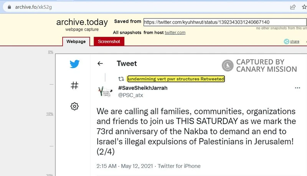Click the PSC profile avatar image
Image resolution: width=307 pixels, height=176 pixels.
(104, 92)
